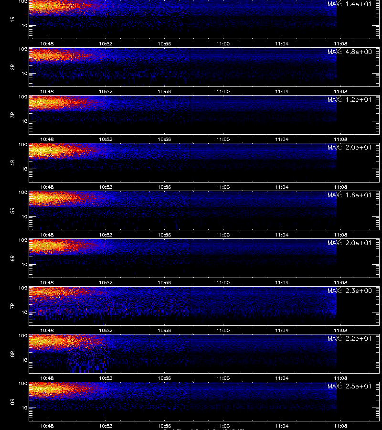Screen dimensions: 382x430
Task: Click the 4R panel axis label
Action: click(12, 162)
